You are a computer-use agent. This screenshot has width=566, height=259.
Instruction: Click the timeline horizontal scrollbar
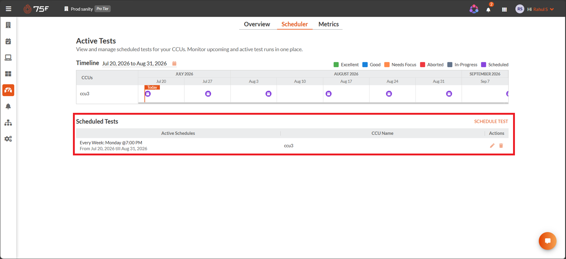[323, 103]
